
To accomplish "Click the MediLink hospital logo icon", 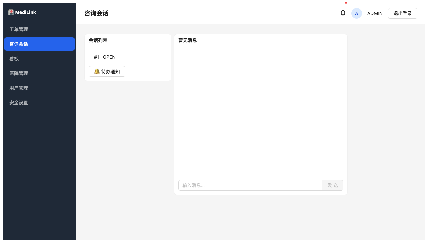I will pos(11,12).
